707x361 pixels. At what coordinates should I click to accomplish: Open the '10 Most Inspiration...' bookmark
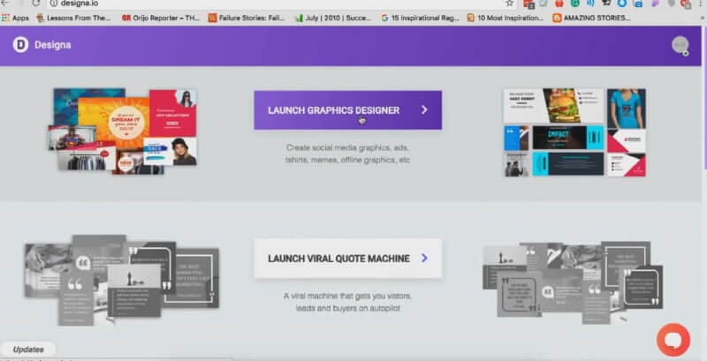[506, 18]
